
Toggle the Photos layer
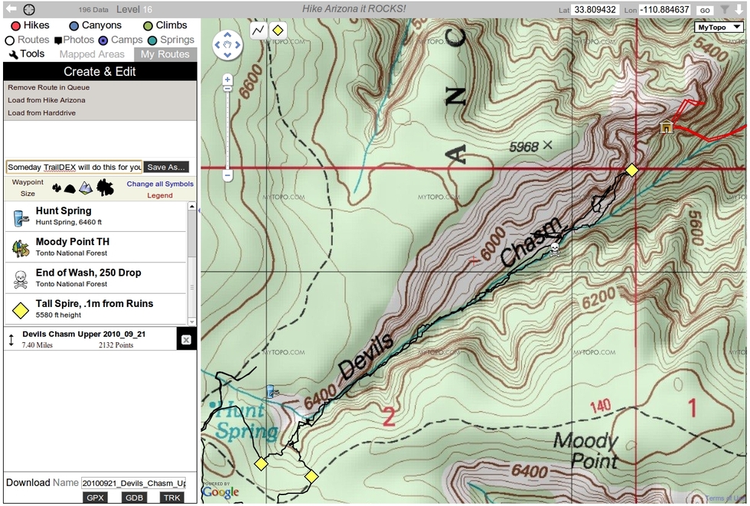[74, 40]
